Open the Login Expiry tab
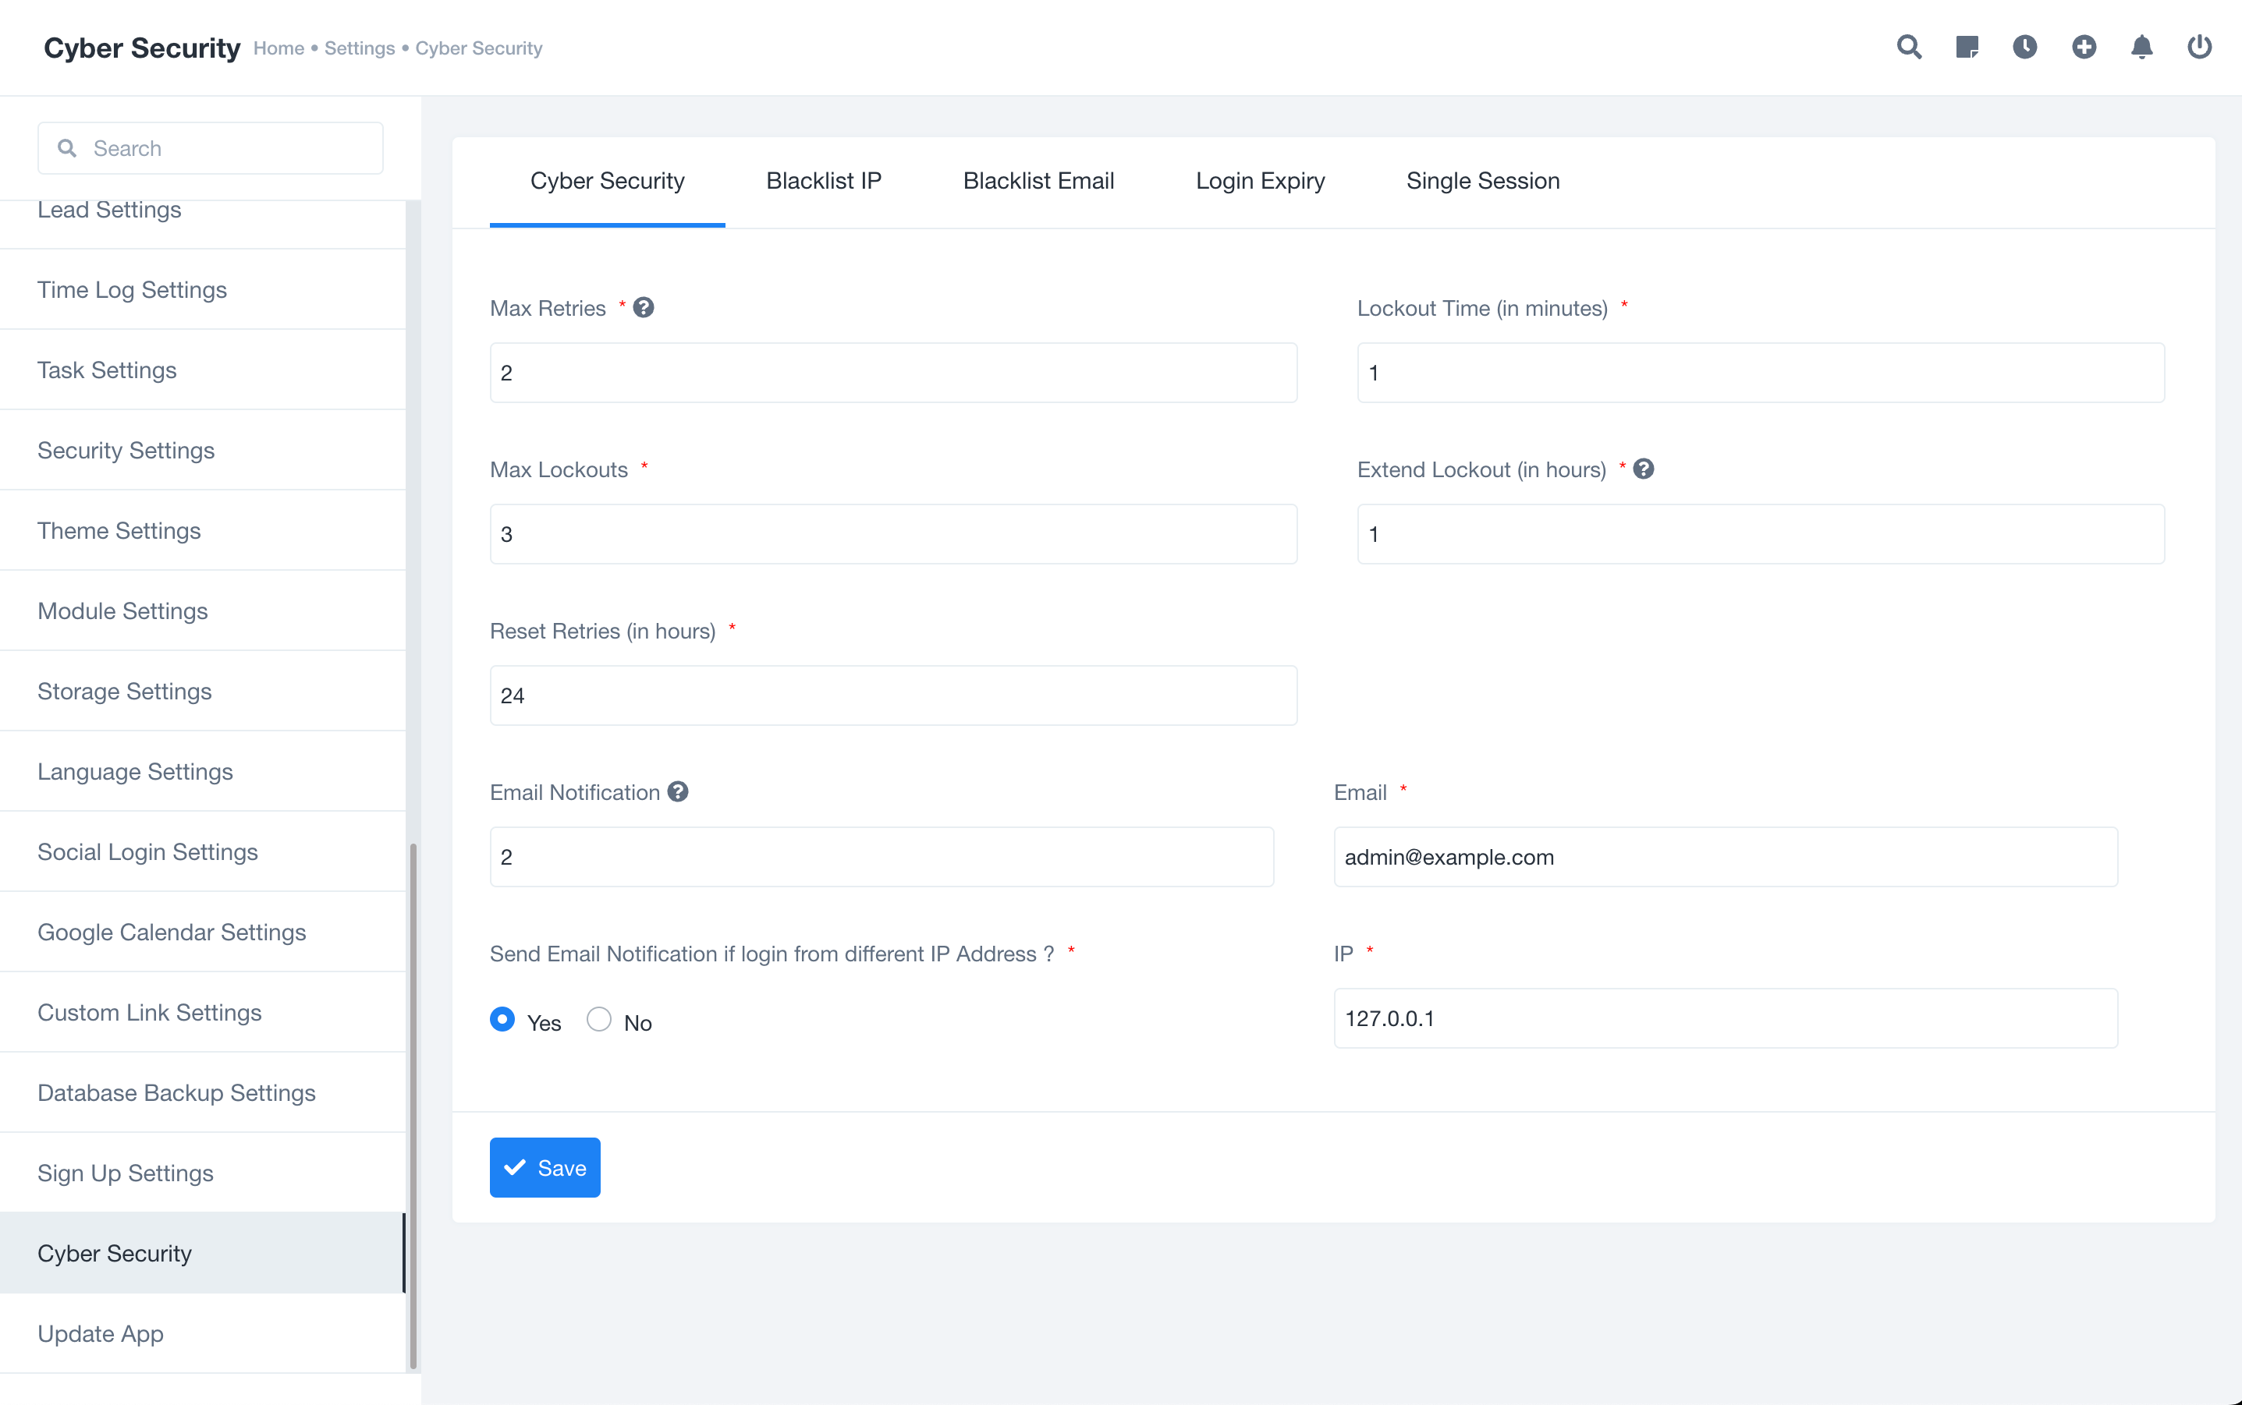 1260,181
